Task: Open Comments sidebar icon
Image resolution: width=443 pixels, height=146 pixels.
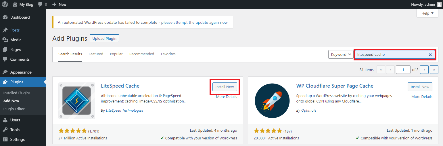Action: point(5,59)
